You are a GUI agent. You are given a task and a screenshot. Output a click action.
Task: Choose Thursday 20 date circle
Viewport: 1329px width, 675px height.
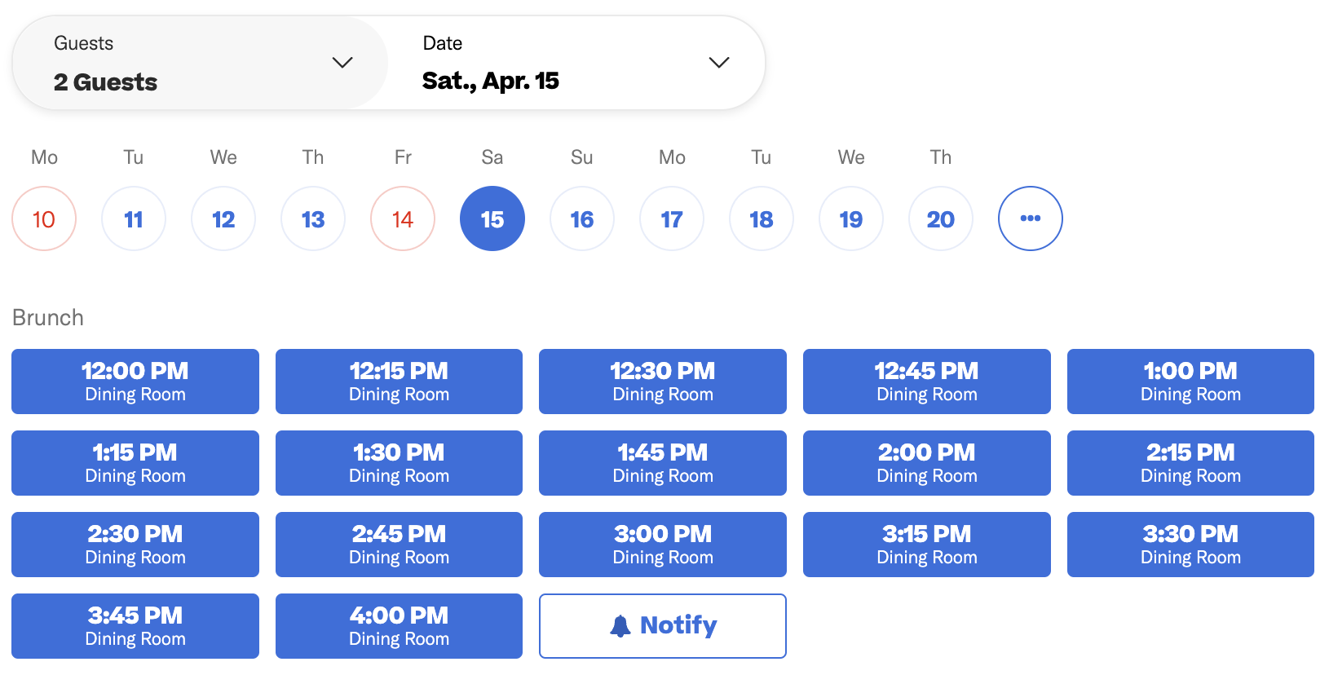click(941, 218)
